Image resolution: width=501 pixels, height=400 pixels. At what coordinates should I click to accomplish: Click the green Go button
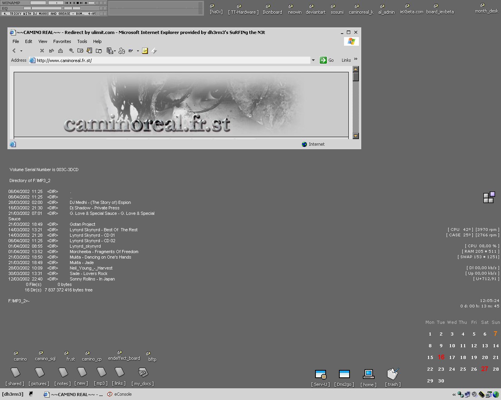coord(327,60)
